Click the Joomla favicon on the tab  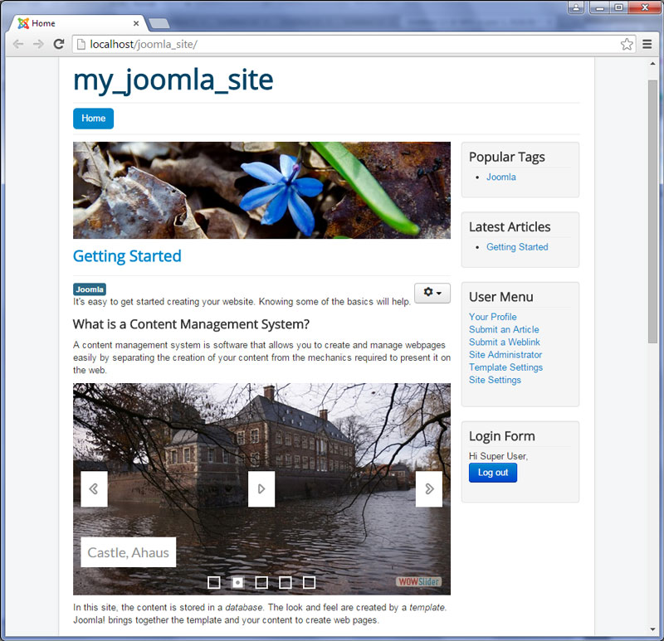[23, 23]
